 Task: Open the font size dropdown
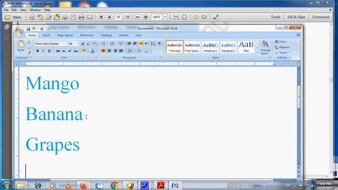coord(77,44)
